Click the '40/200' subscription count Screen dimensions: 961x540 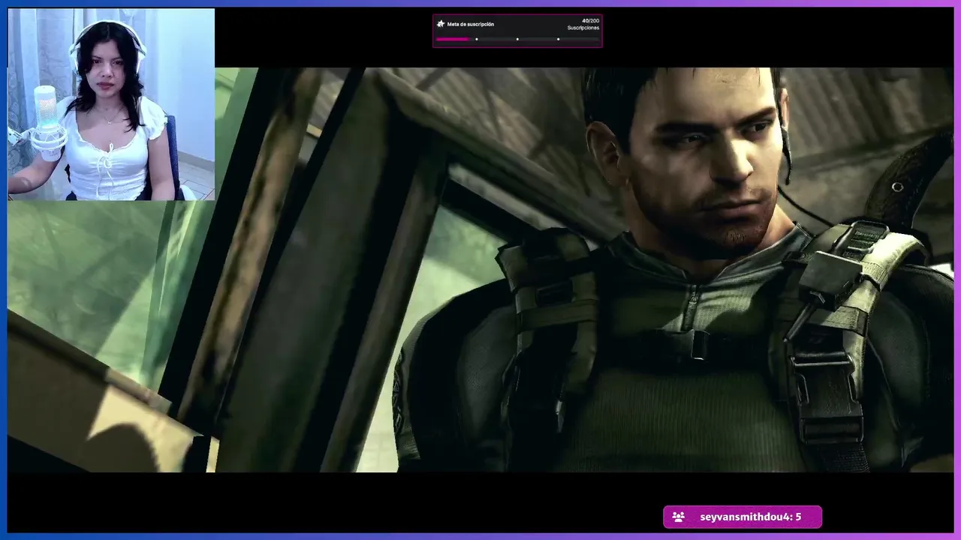[590, 21]
